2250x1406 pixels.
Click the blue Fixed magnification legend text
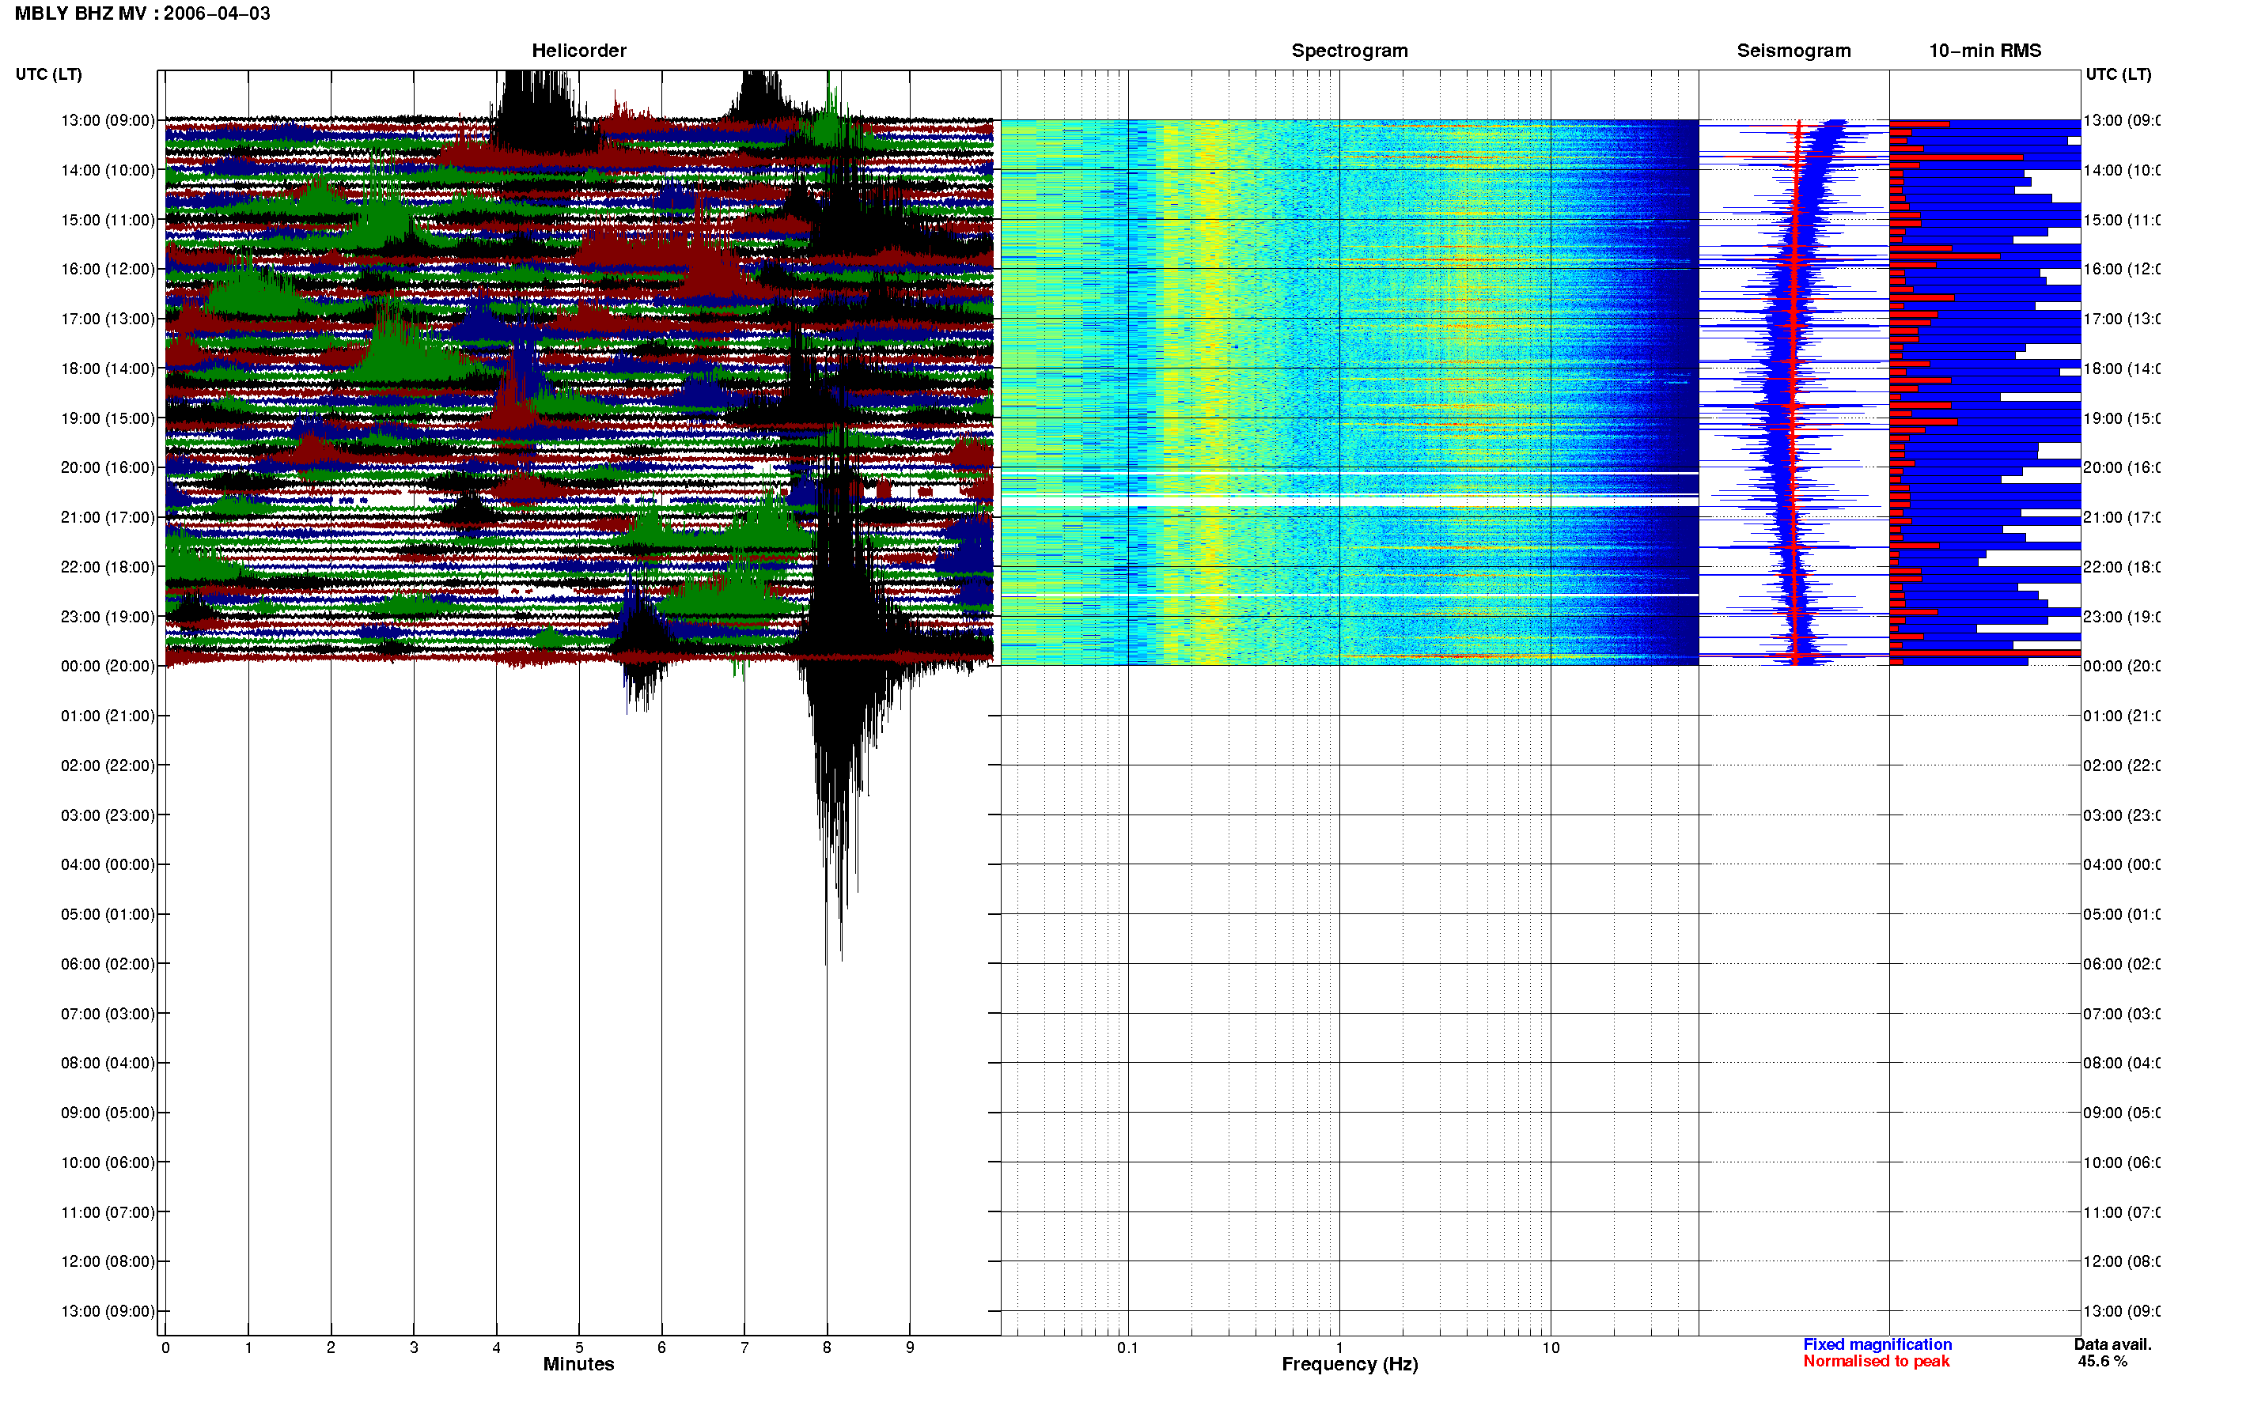(x=1877, y=1344)
